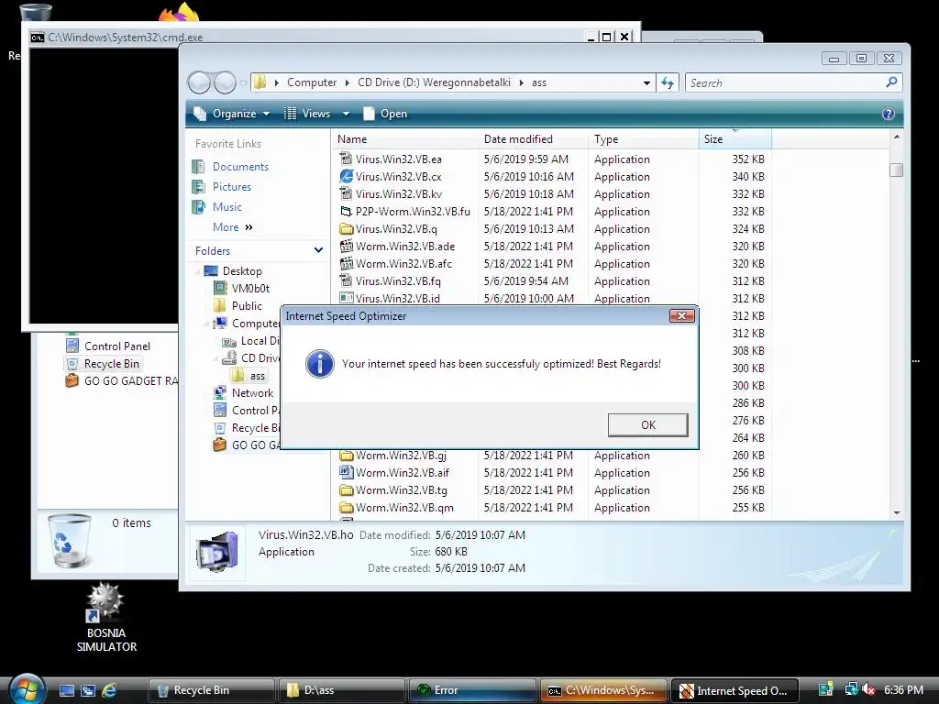Select the Virus.Win32.VB.q folder-like icon

[x=346, y=228]
